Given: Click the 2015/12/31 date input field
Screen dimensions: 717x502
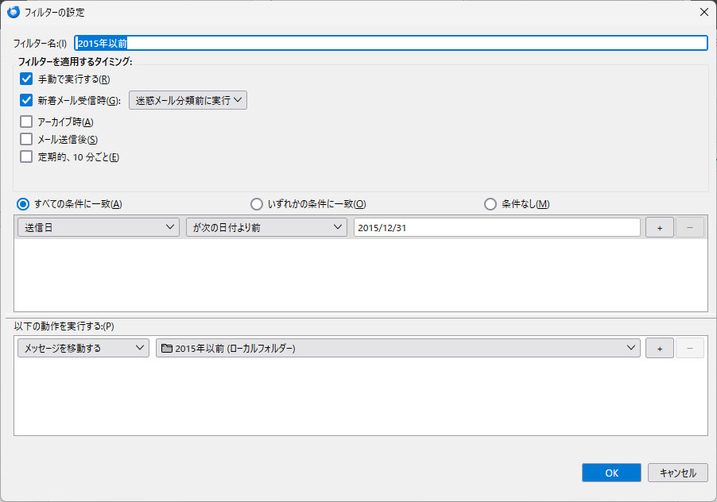Looking at the screenshot, I should pyautogui.click(x=497, y=227).
